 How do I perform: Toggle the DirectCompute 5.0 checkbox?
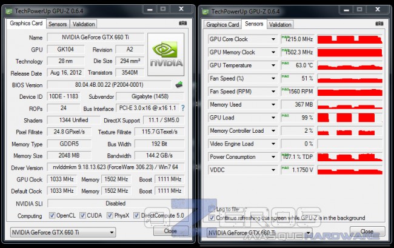click(x=136, y=215)
